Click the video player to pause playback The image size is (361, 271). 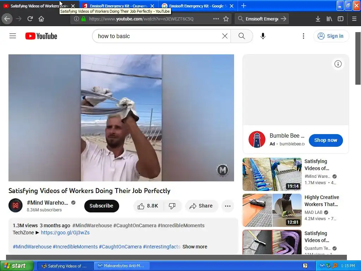121,118
